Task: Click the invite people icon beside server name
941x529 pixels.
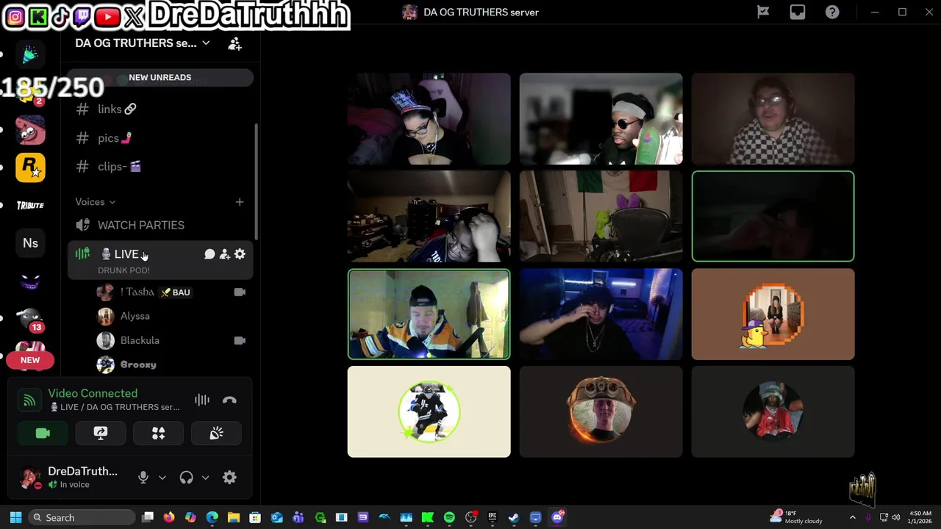Action: click(x=235, y=43)
